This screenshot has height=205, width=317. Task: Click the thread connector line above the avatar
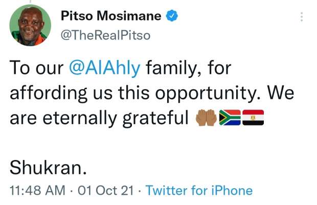(30, 2)
